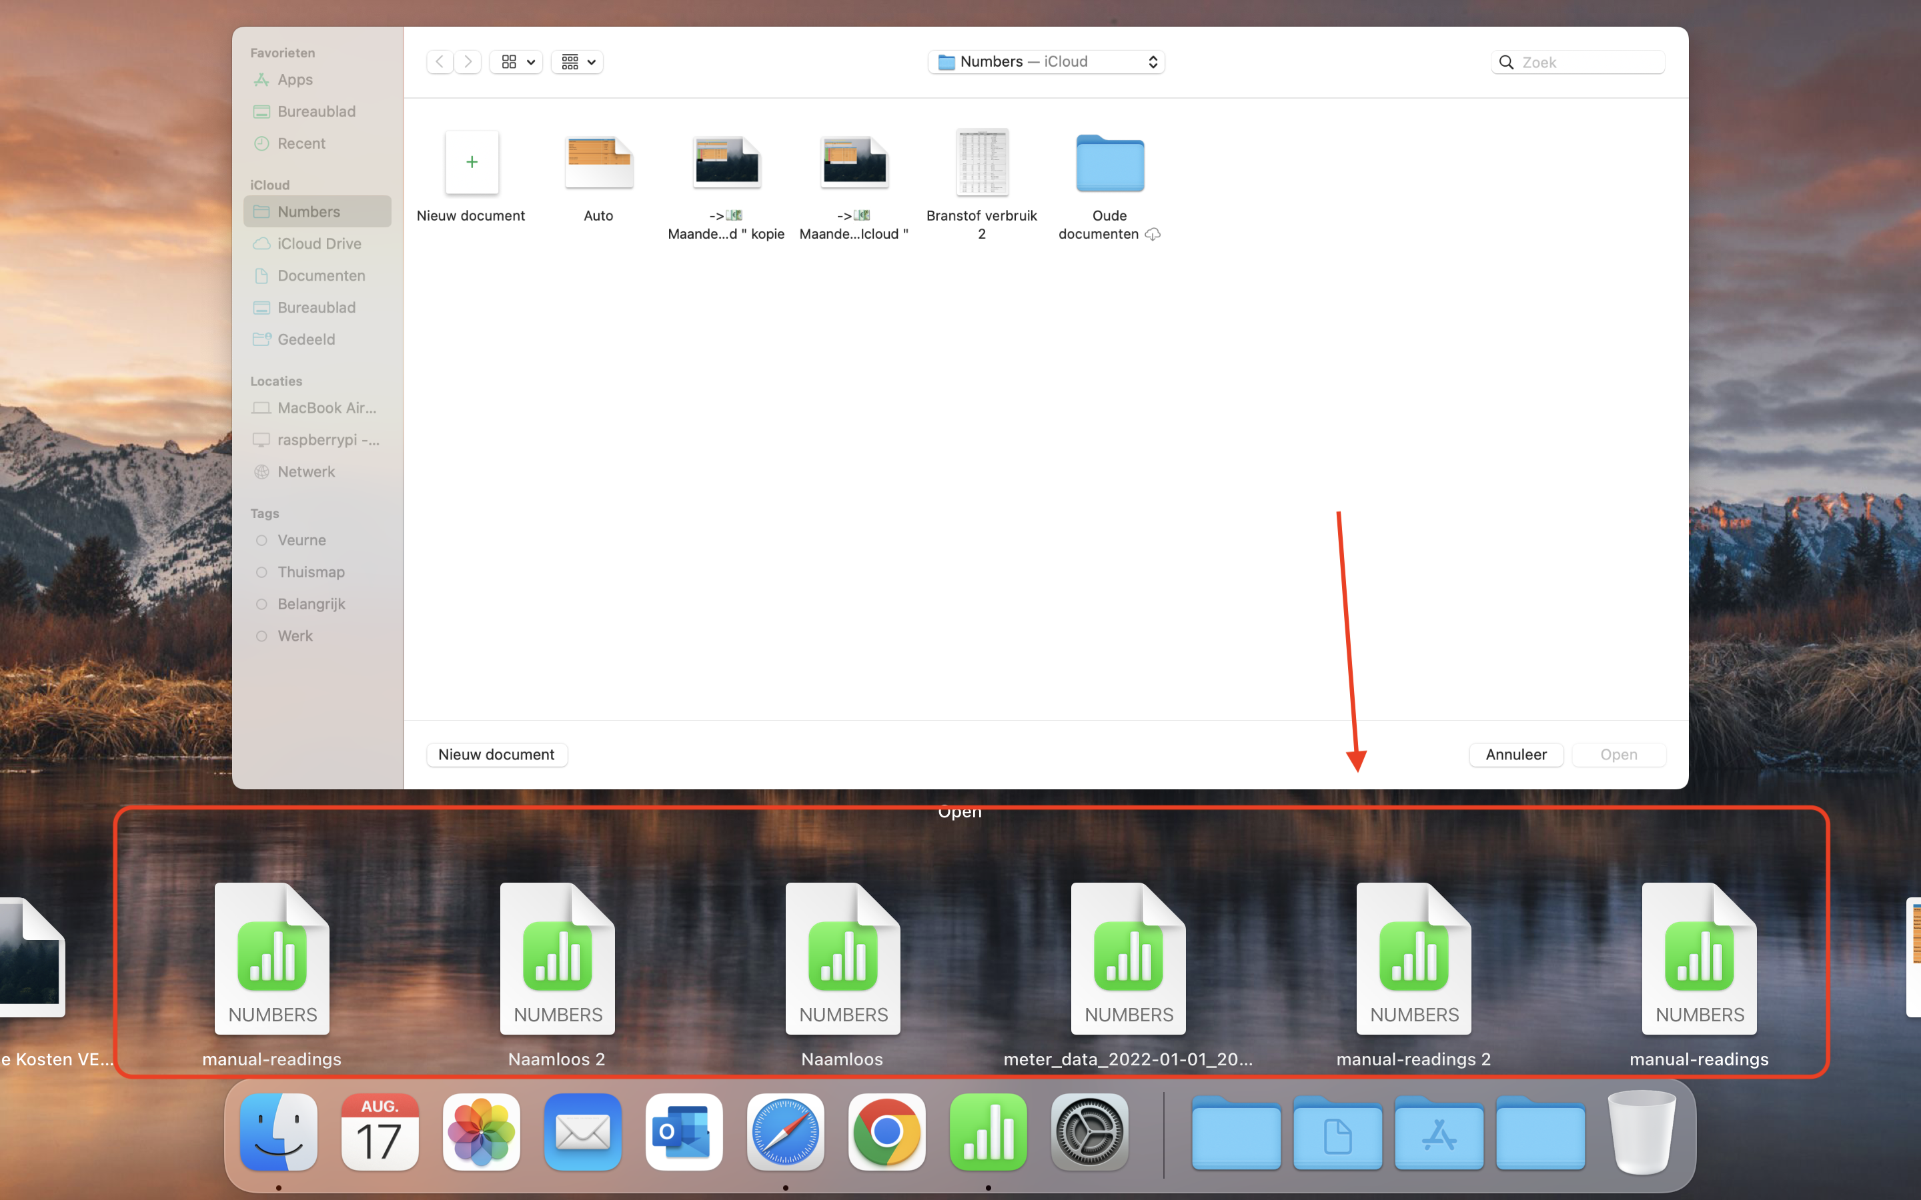Open meter_data Numbers file icon
The height and width of the screenshot is (1200, 1921).
1128,959
